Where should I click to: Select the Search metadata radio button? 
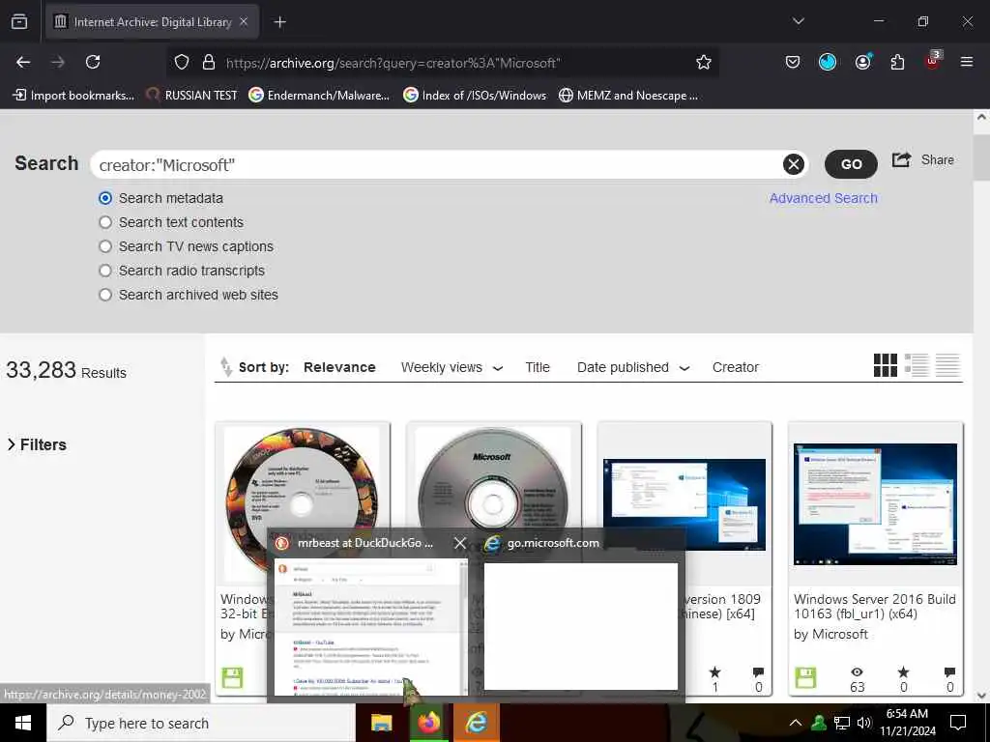(x=105, y=198)
